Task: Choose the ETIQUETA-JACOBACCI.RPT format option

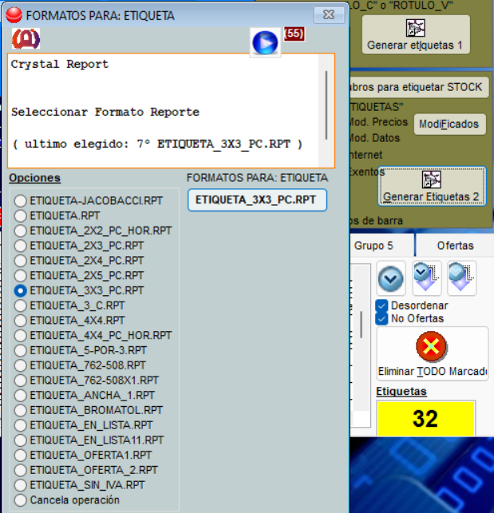Action: pyautogui.click(x=21, y=200)
